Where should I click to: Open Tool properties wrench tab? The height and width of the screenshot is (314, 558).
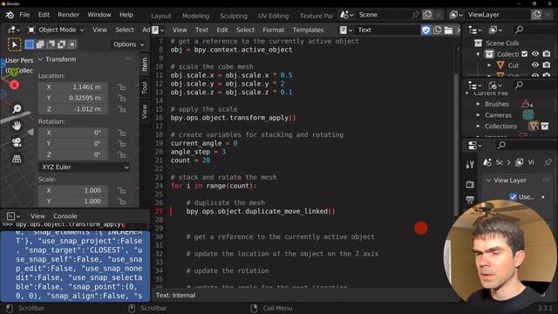[x=470, y=165]
